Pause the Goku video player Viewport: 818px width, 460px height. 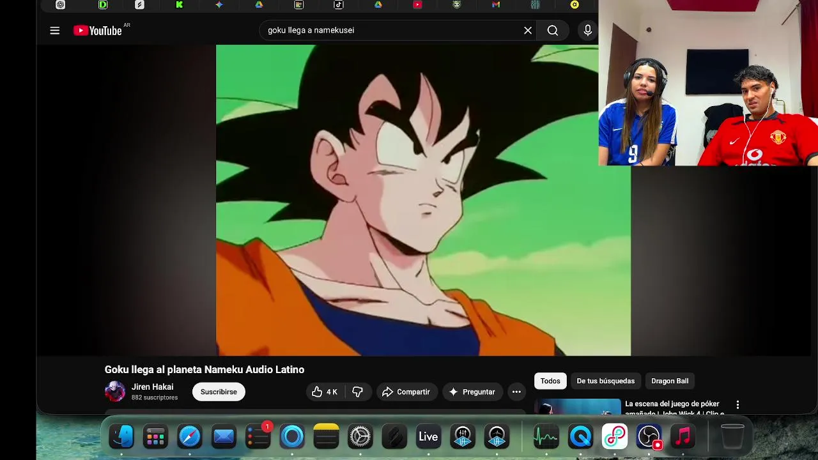423,200
